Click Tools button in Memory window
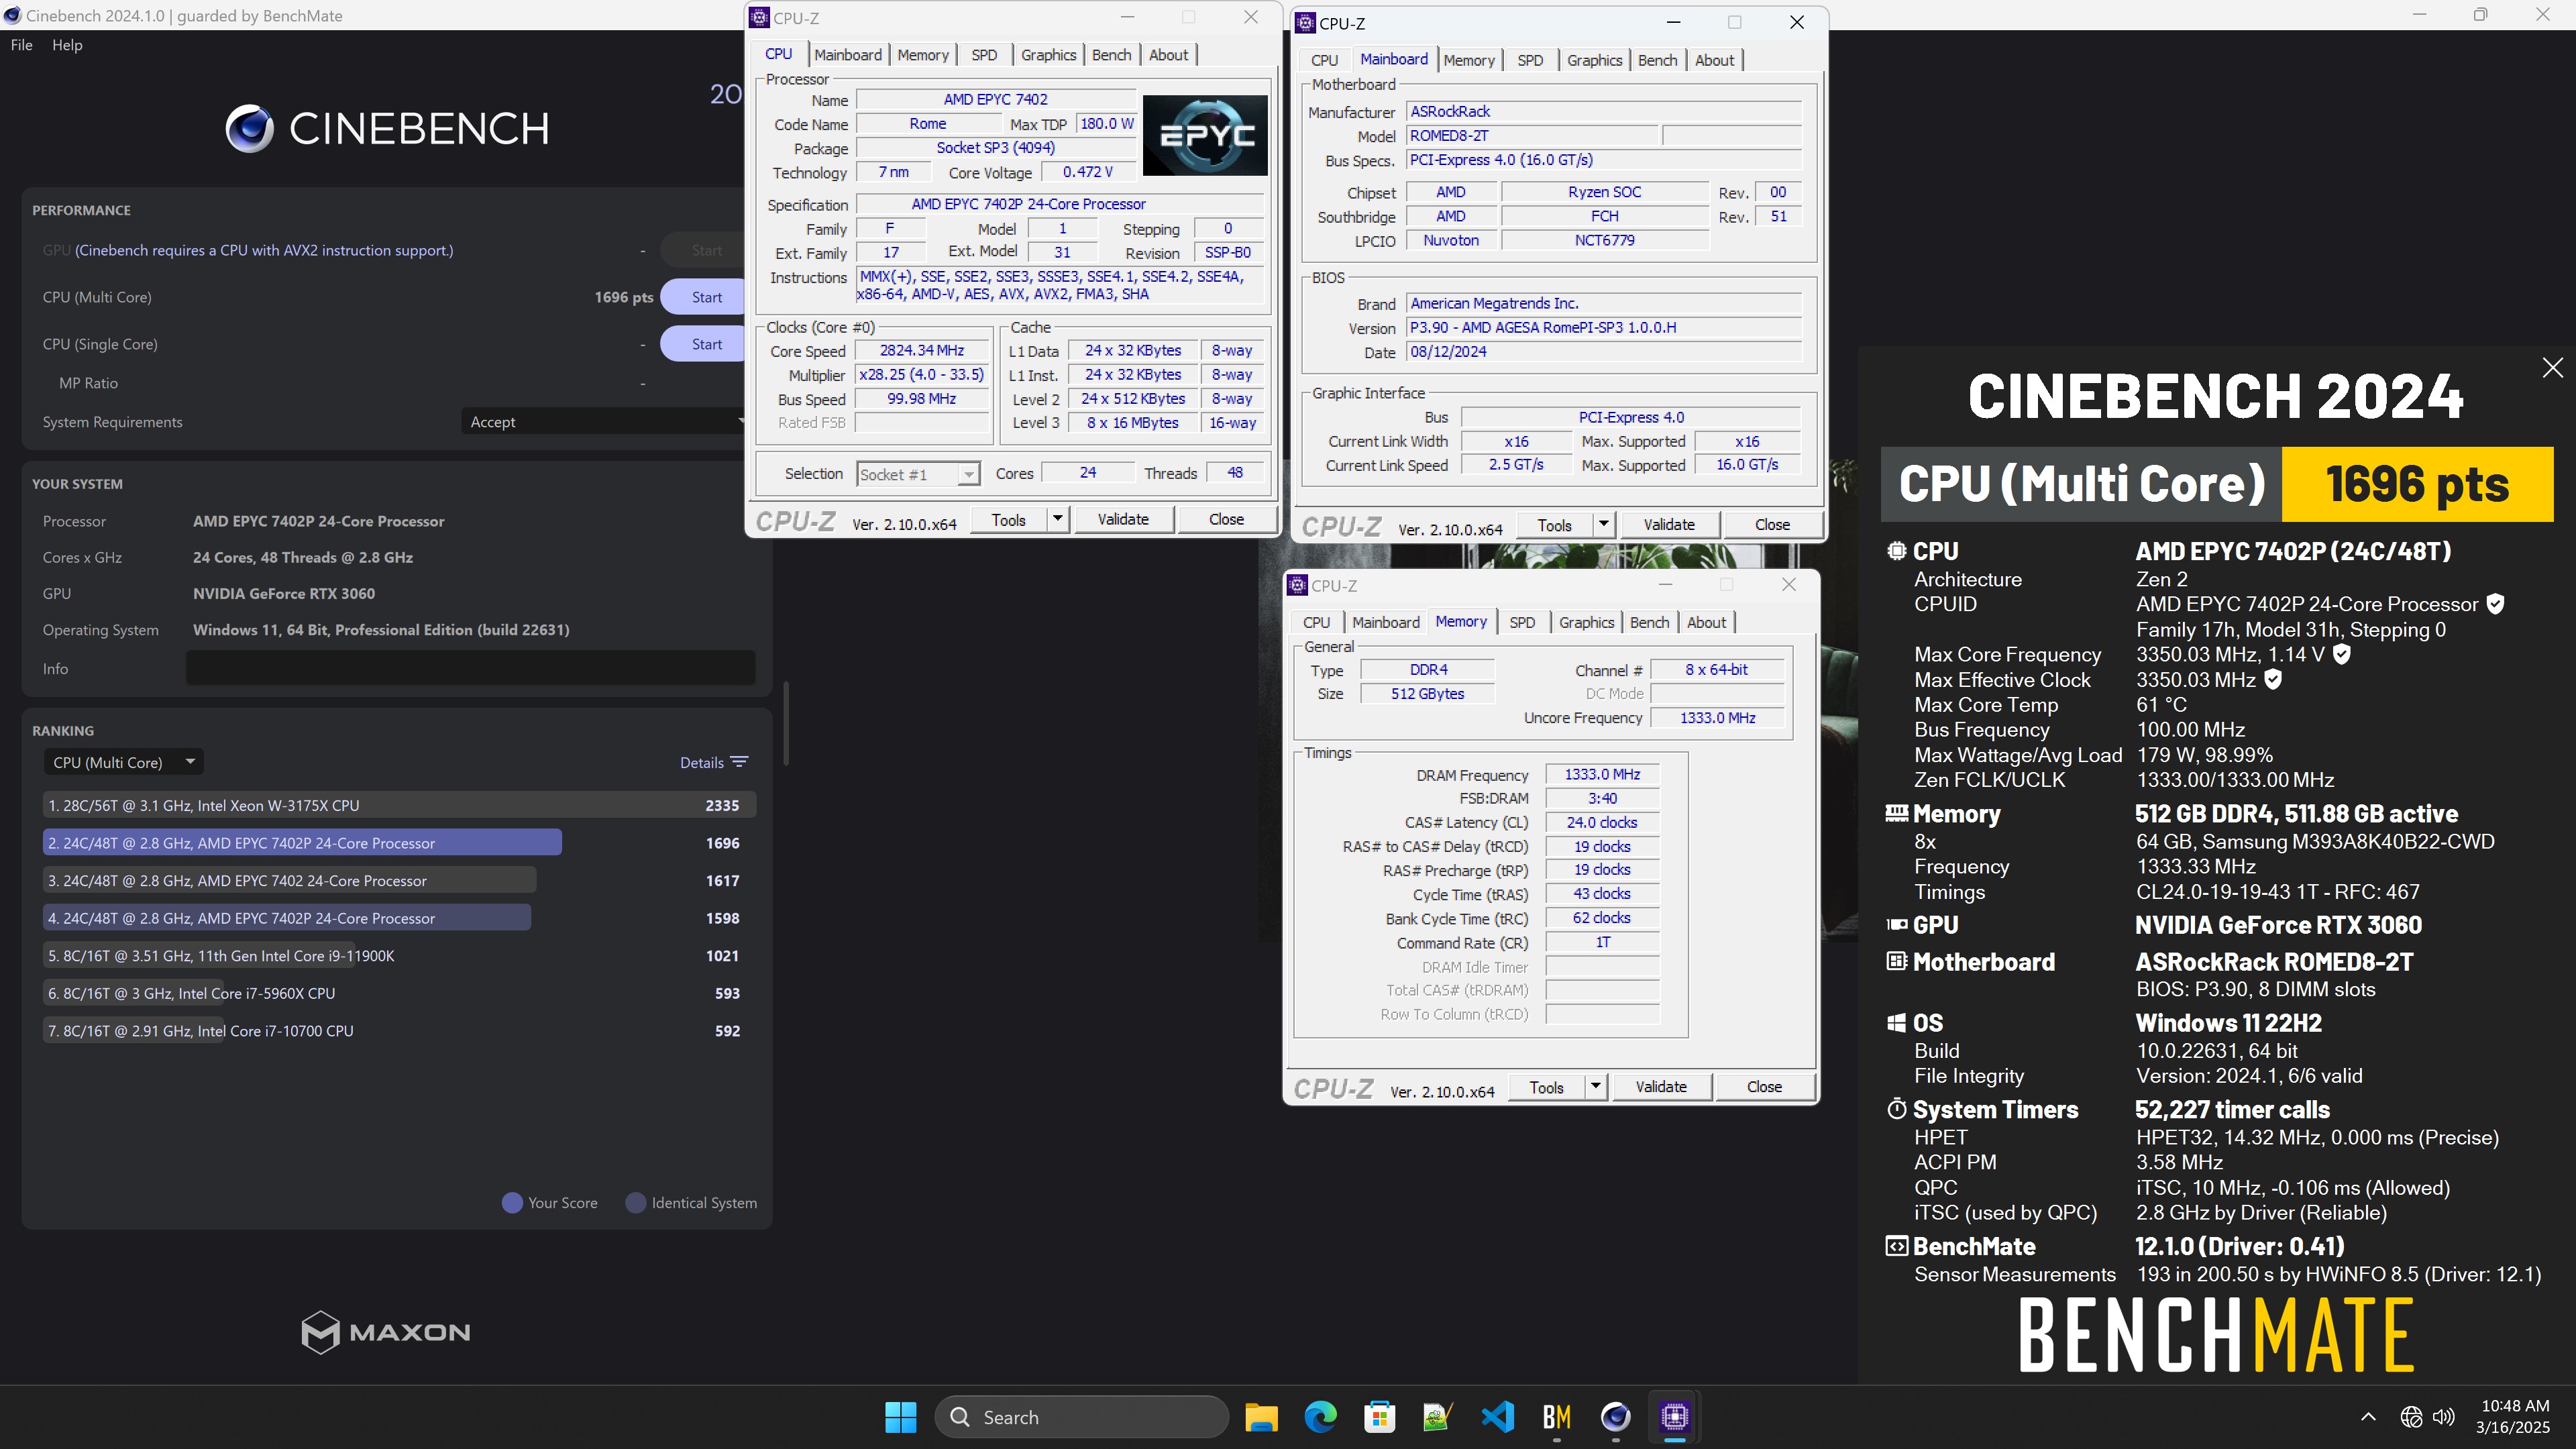Screen dimensions: 2576x1449 click(x=1546, y=1087)
